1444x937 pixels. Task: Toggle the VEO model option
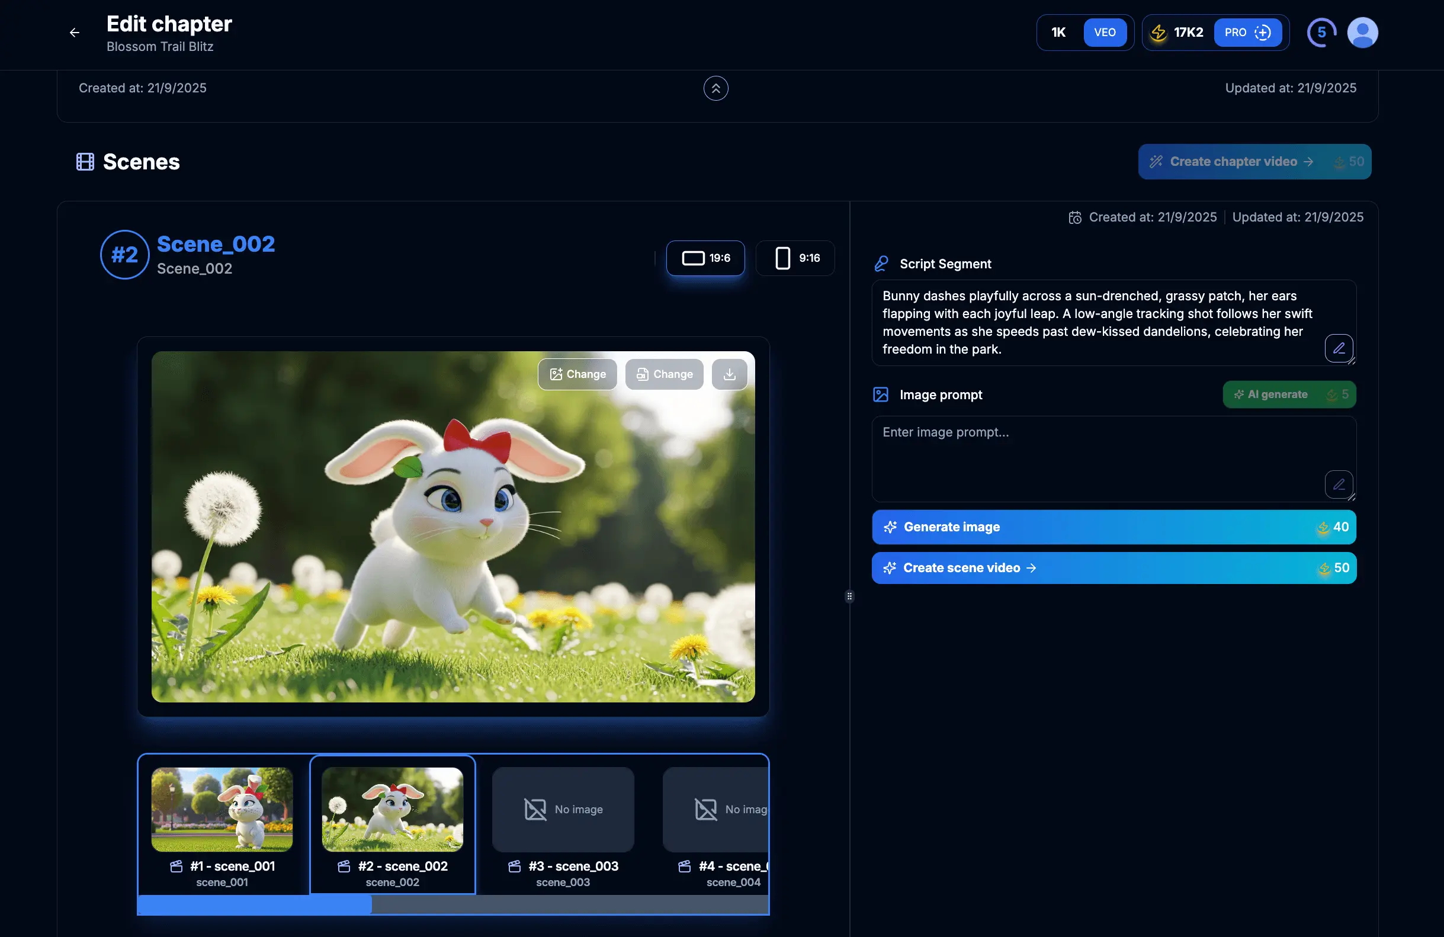point(1104,33)
